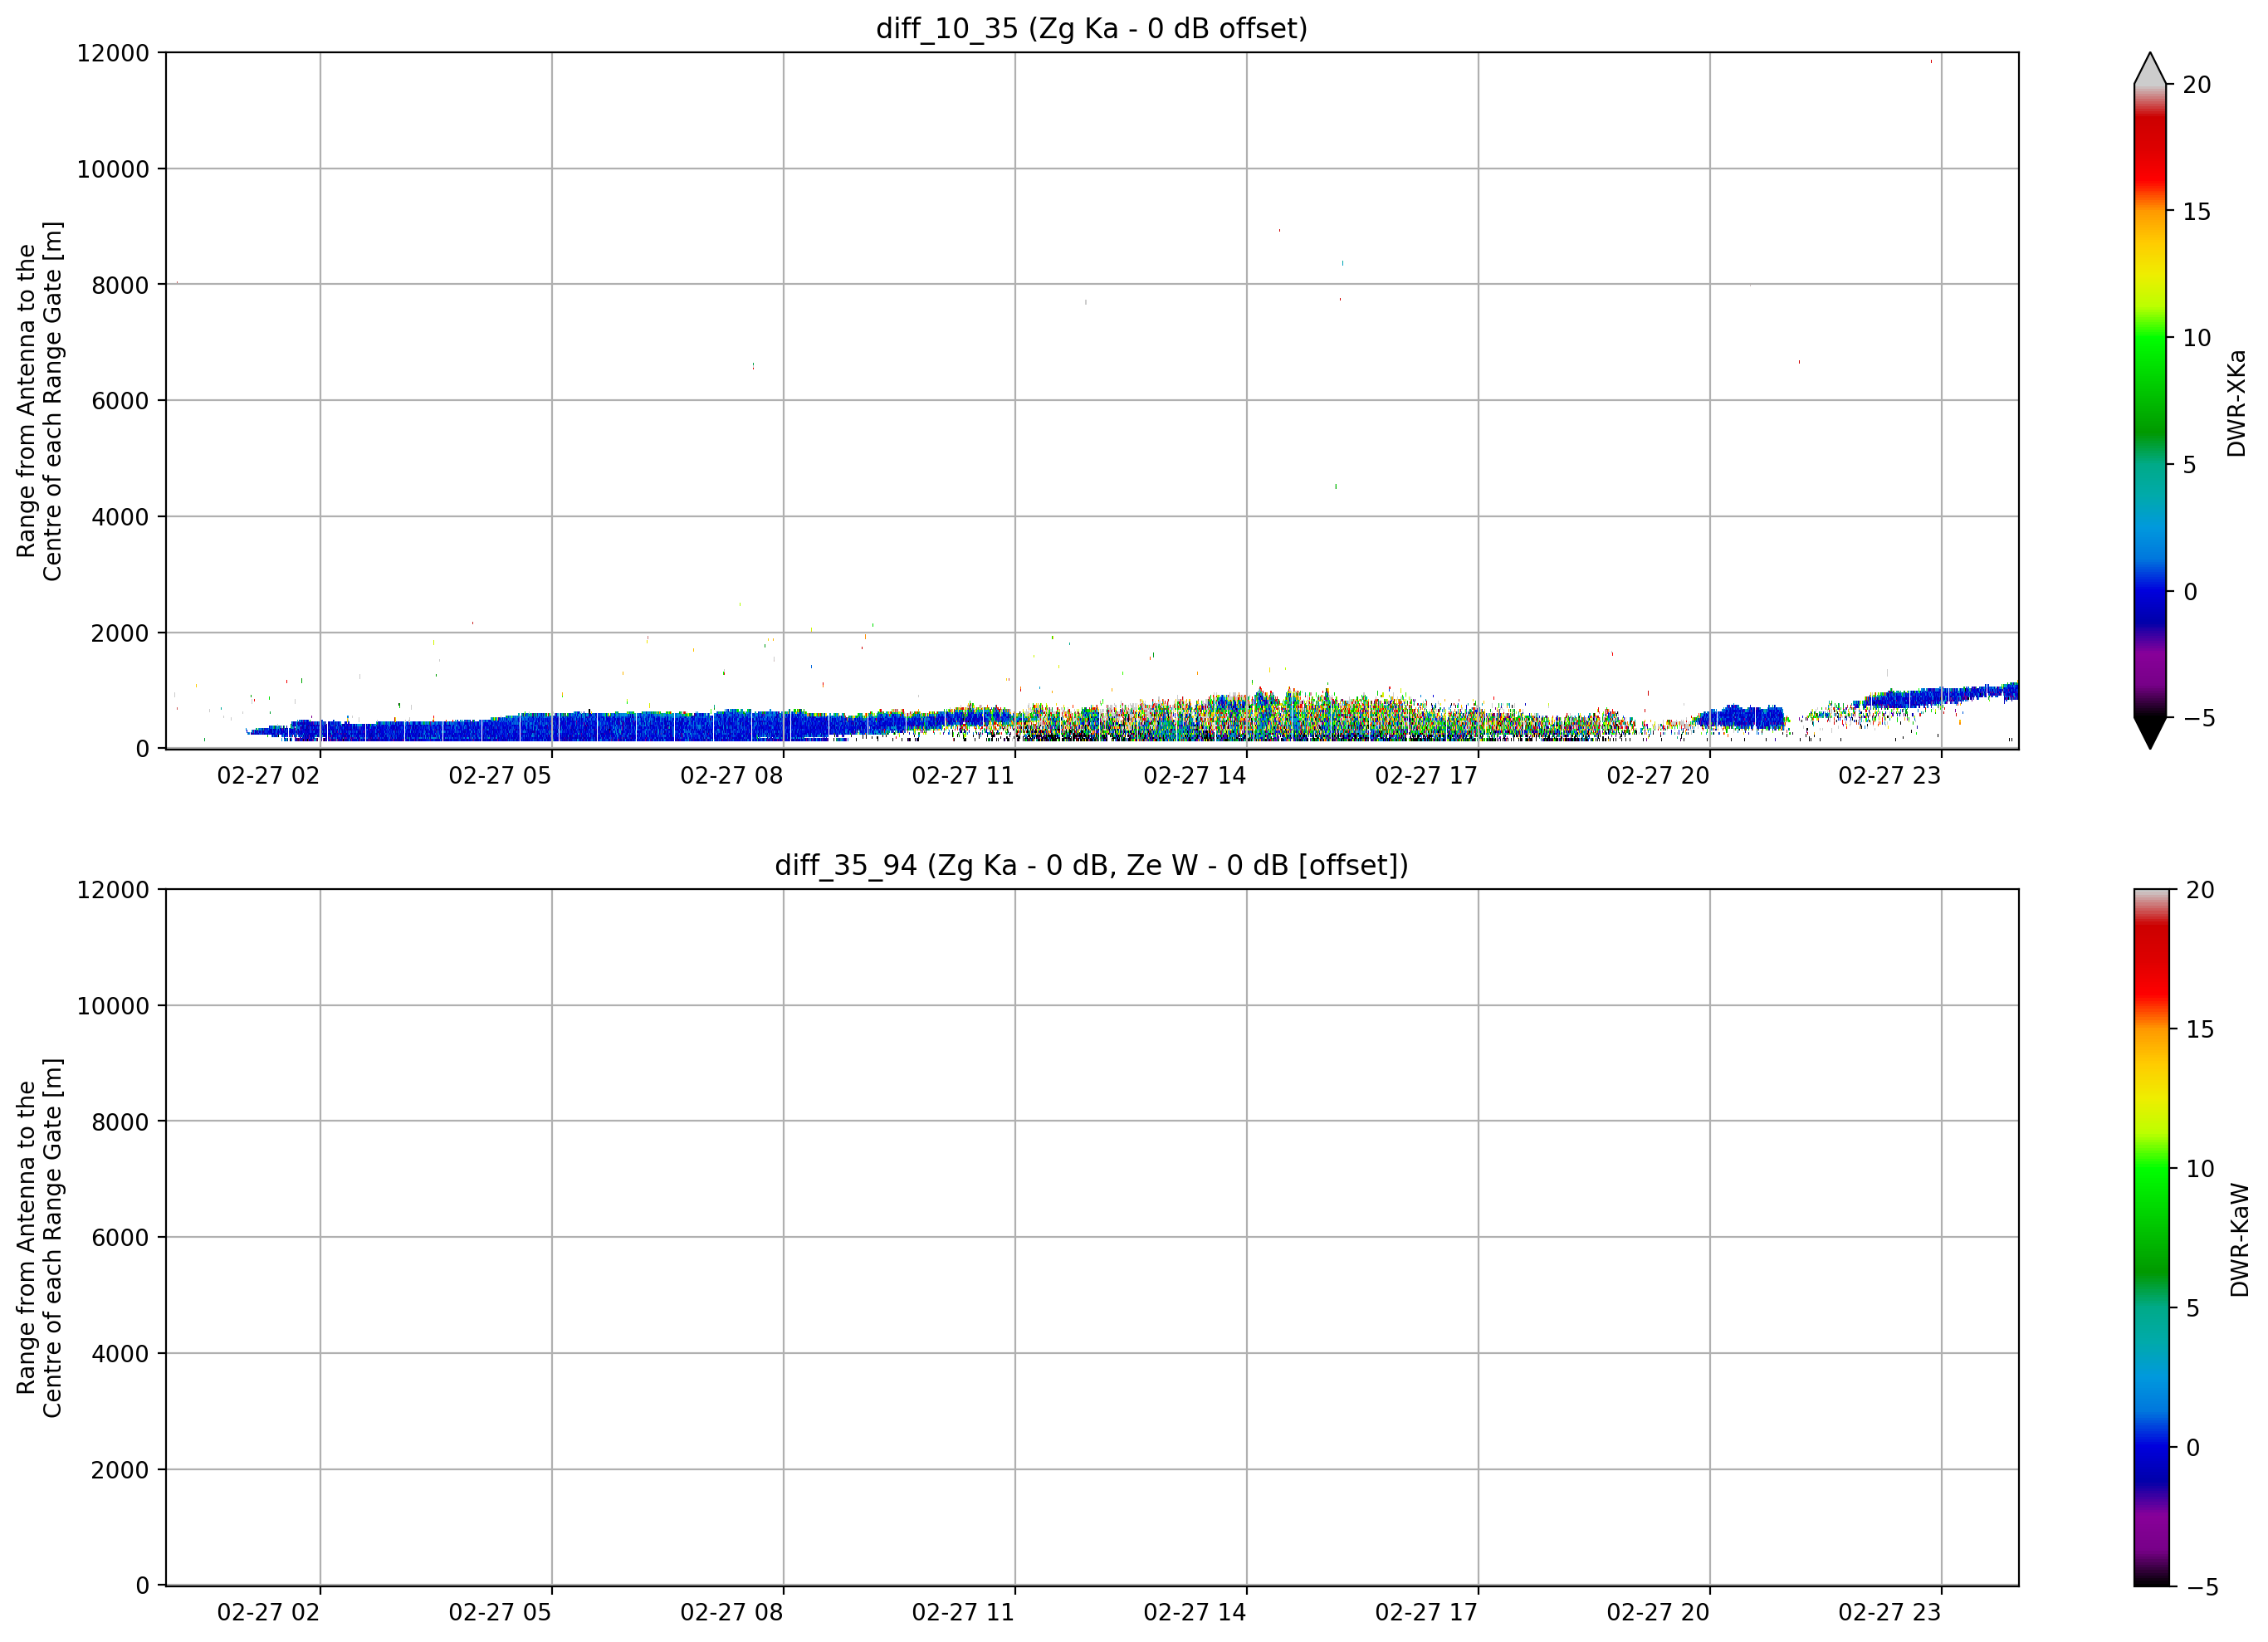The image size is (2268, 1642).
Task: Click the "10000" y-tick of the bottom plot
Action: [x=113, y=1006]
